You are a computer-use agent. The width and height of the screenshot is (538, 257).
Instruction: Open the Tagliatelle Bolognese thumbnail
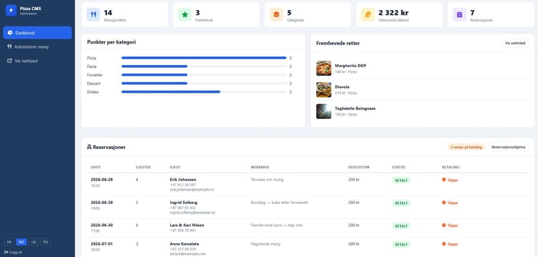coord(323,111)
